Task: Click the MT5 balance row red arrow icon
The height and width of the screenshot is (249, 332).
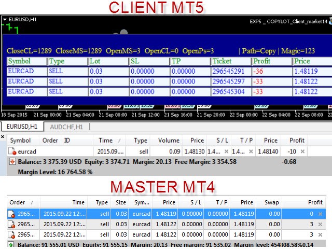Action: tap(12, 161)
